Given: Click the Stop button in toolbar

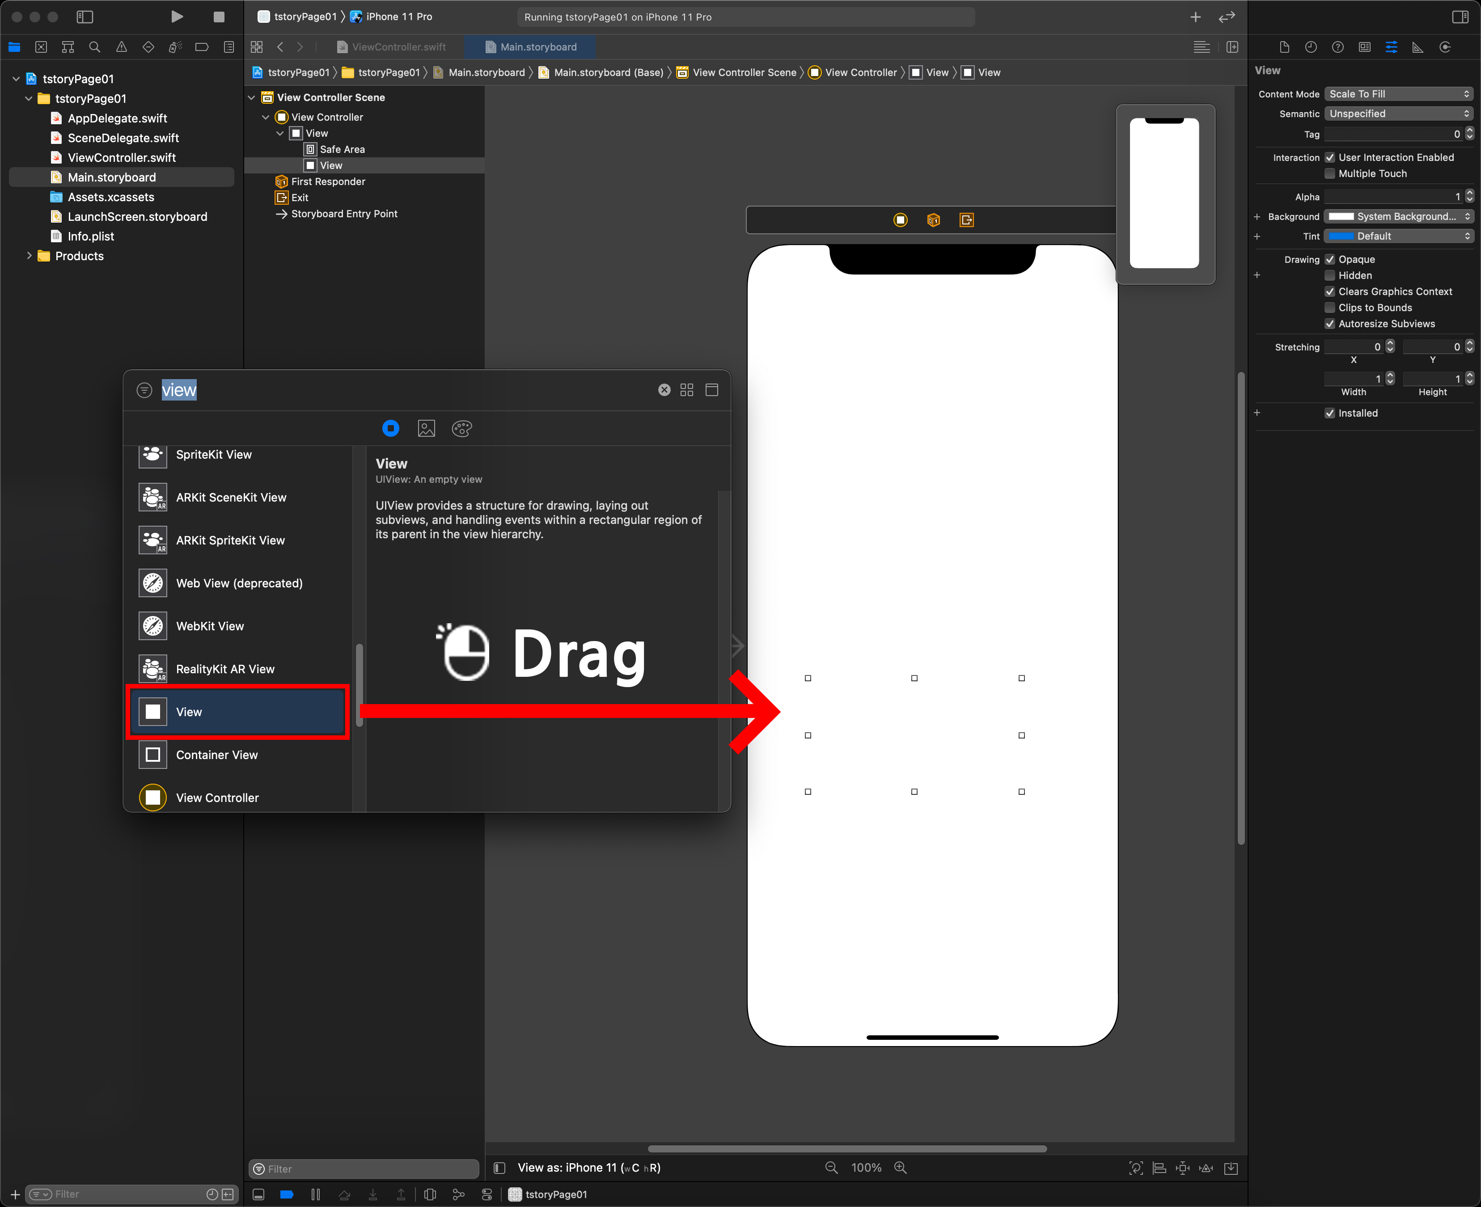Looking at the screenshot, I should point(218,17).
